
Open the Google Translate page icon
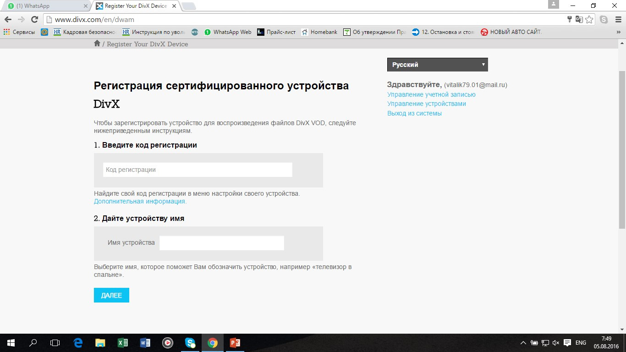(x=579, y=19)
